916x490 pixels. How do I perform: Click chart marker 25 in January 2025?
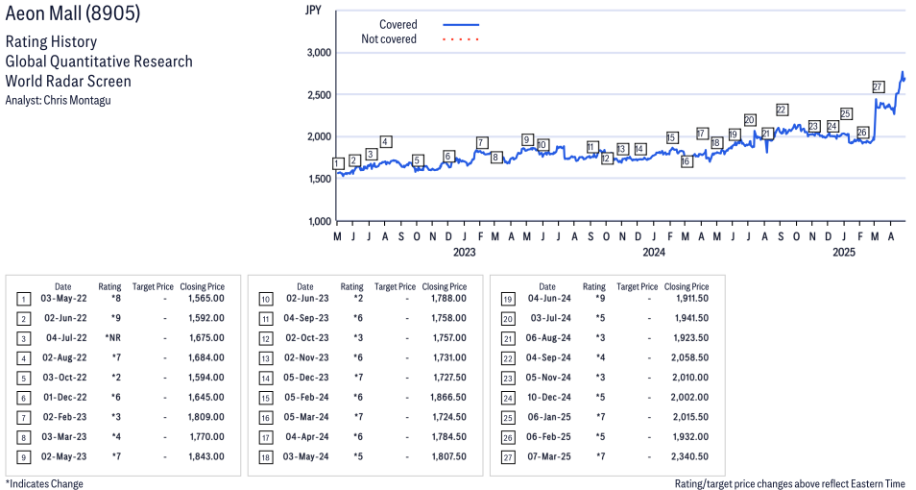[845, 113]
